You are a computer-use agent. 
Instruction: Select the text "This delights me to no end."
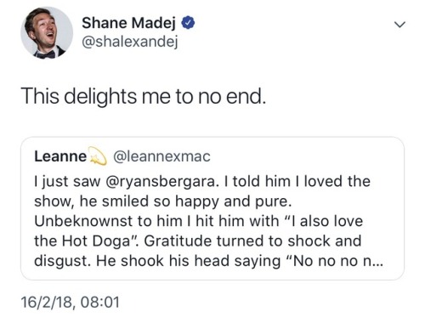(x=144, y=96)
